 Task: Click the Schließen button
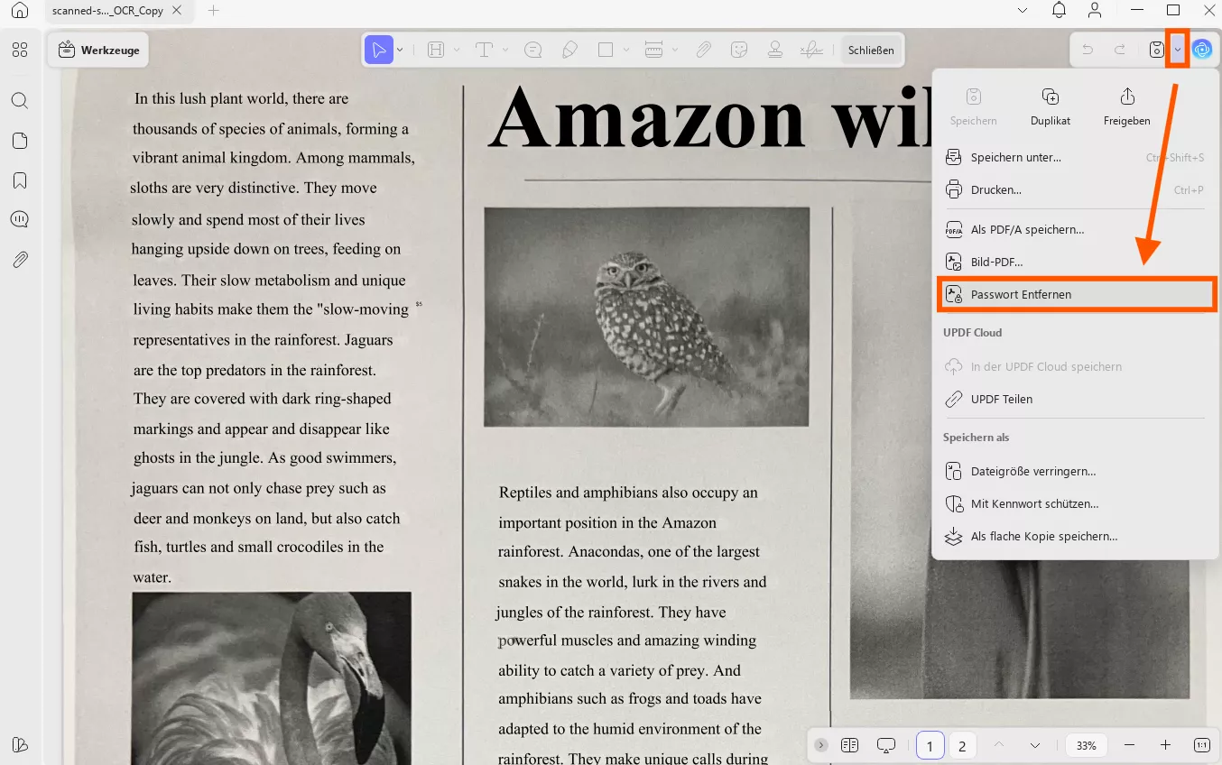[871, 51]
